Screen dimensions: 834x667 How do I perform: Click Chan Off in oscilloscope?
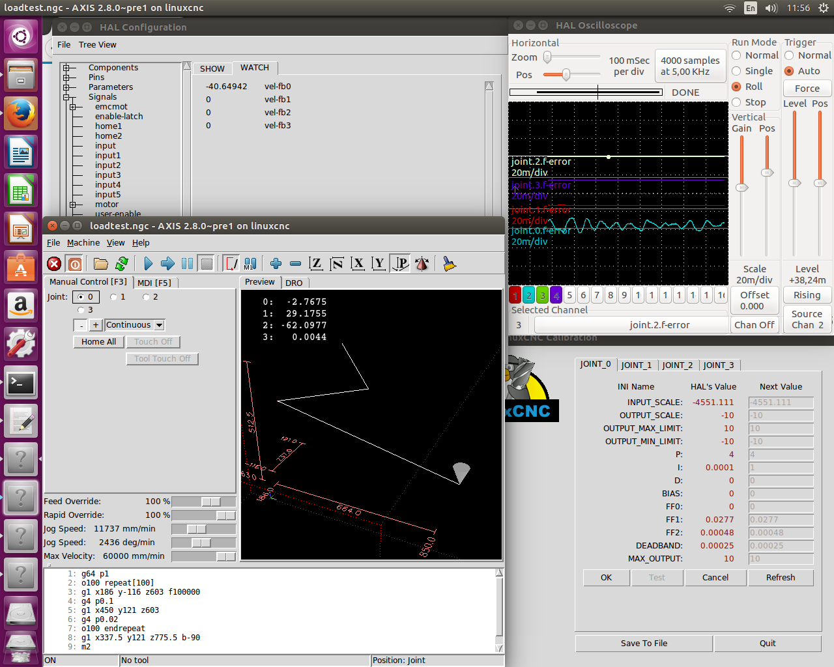[755, 325]
